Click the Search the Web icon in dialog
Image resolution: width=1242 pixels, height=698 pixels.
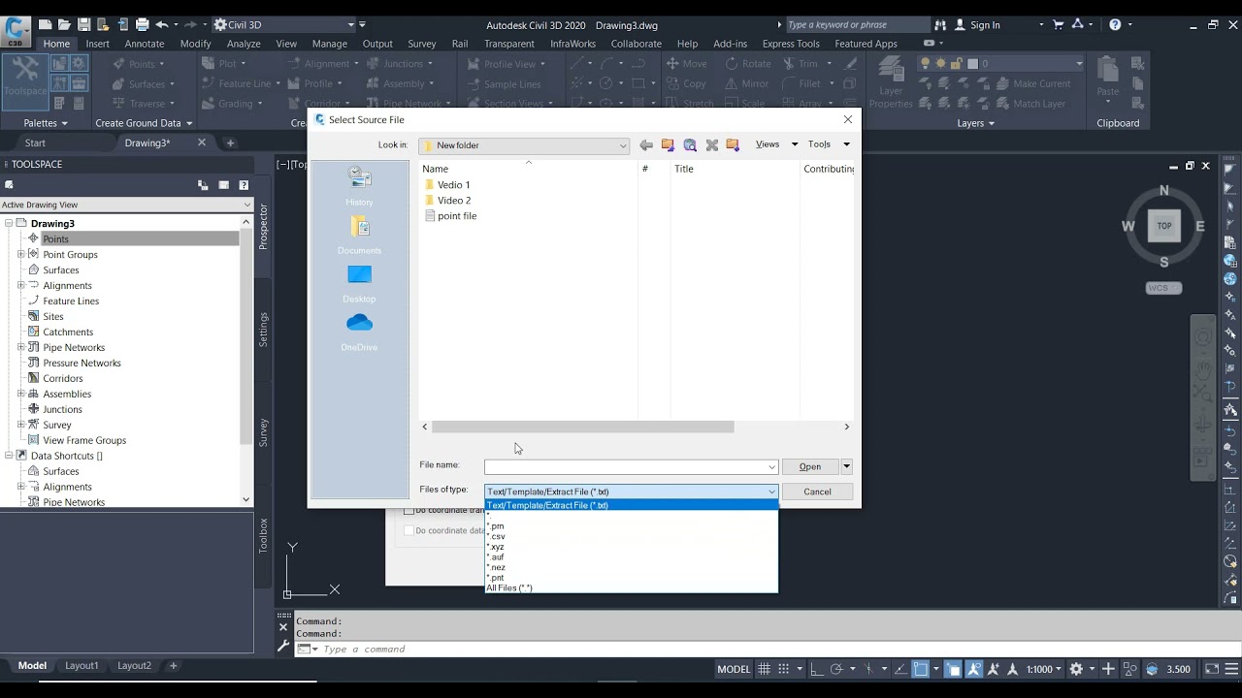[690, 145]
